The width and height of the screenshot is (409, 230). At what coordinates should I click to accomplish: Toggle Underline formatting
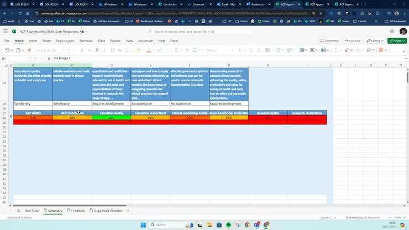click(x=112, y=50)
